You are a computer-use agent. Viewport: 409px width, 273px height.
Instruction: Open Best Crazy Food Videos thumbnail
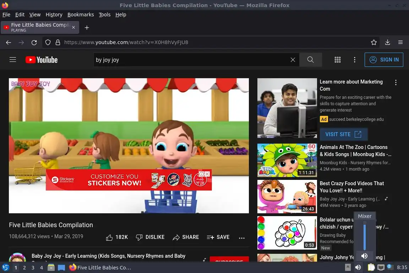[x=287, y=197]
